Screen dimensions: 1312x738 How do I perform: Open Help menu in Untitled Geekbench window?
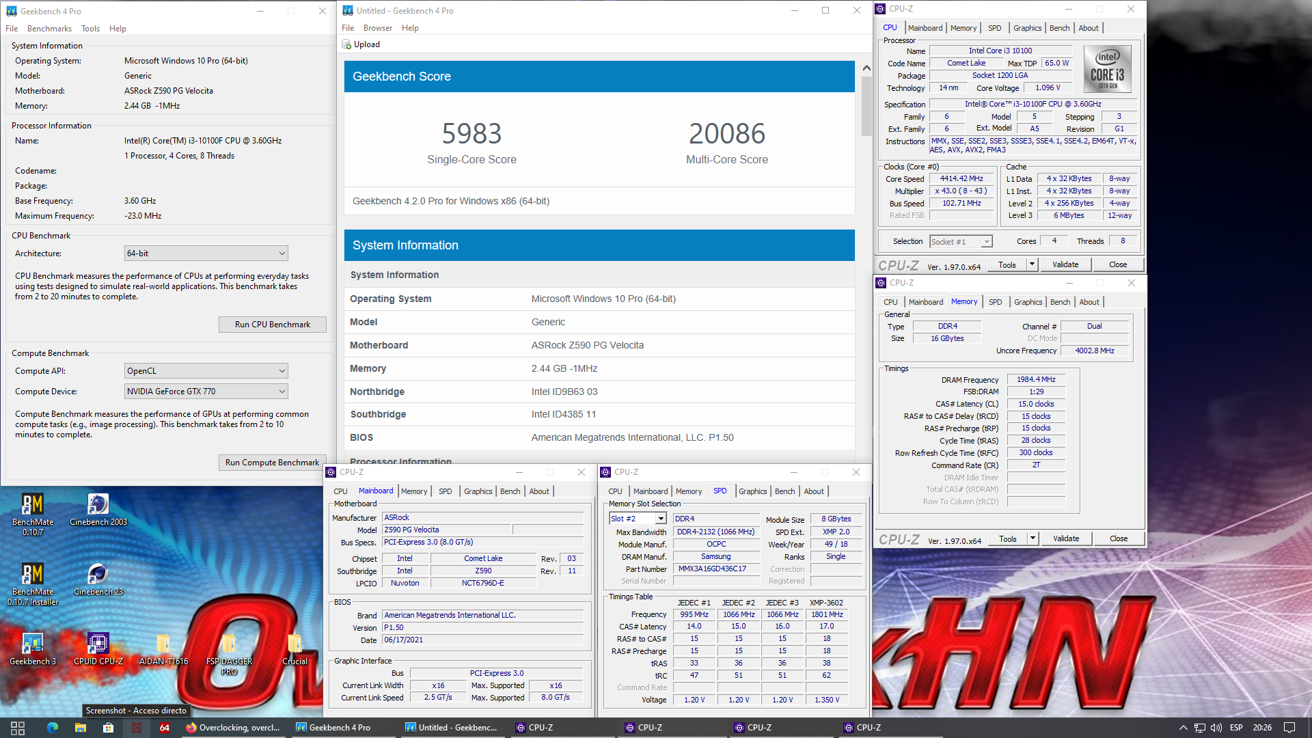pos(410,28)
